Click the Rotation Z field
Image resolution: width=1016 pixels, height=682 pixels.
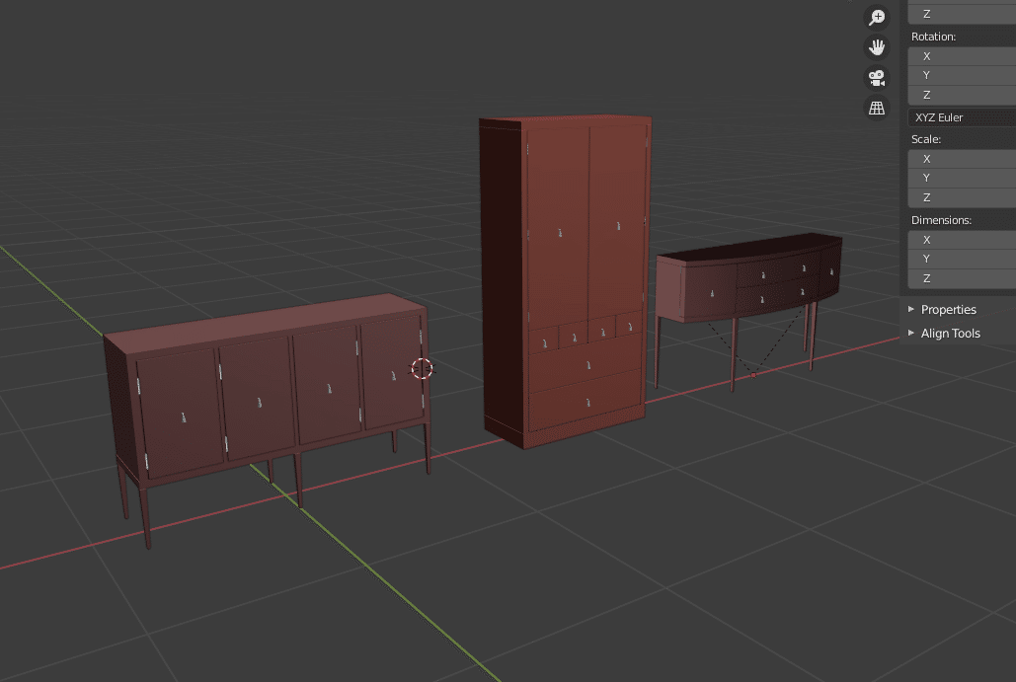click(962, 95)
